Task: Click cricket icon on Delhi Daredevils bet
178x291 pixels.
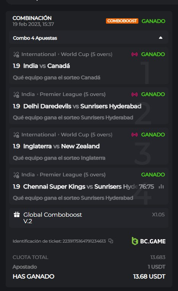Action: coord(16,94)
